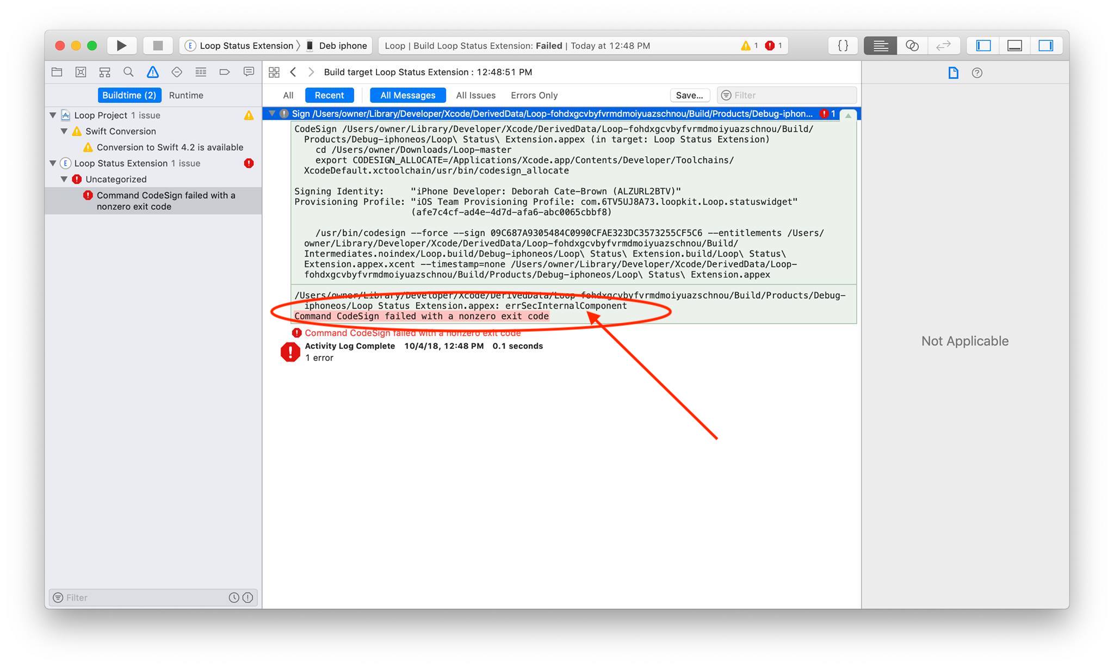Show the Breakpoint navigator

225,72
